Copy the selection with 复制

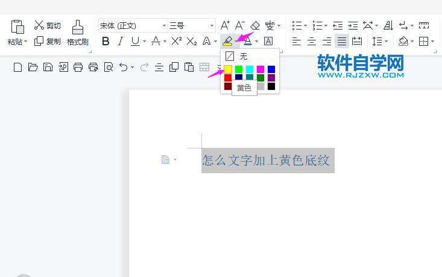pos(47,42)
